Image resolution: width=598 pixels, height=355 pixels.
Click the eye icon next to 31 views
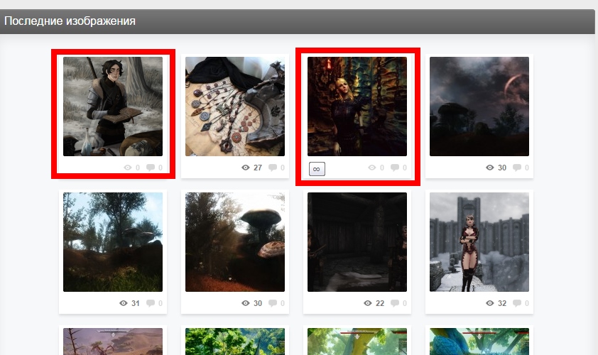[123, 303]
